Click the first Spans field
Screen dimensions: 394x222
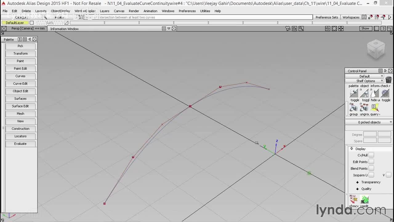(370, 140)
